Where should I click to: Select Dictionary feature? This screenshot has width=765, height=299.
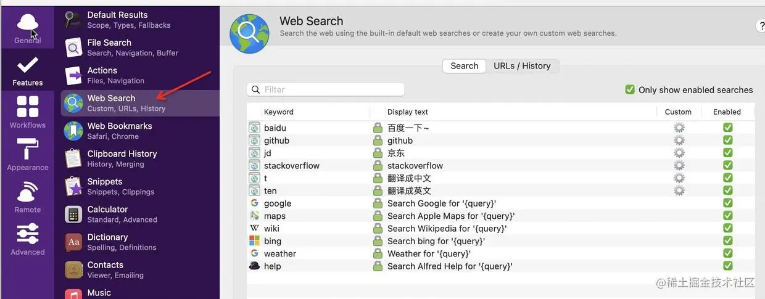tap(140, 242)
